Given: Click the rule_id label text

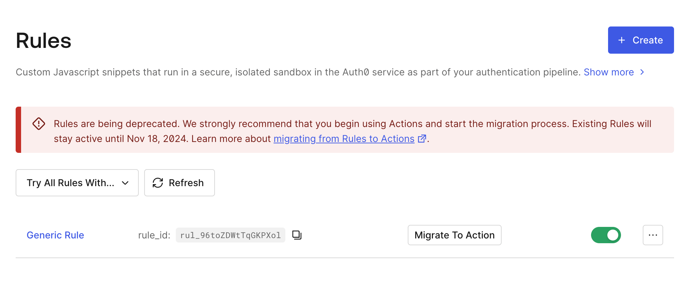Looking at the screenshot, I should (x=154, y=235).
